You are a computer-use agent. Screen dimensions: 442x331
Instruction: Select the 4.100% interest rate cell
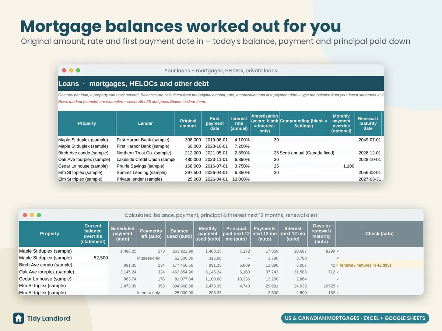239,140
